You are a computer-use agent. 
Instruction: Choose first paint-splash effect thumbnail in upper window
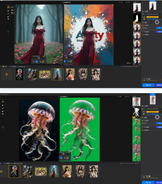pos(137,28)
